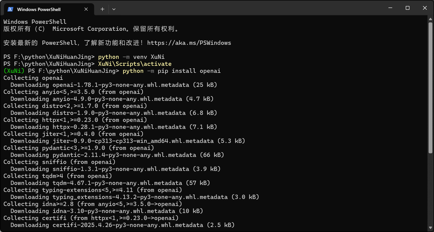Screen dimensions: 434x232
Task: Minimize the terminal window
Action: point(390,8)
